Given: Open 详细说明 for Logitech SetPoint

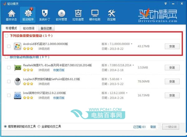Looking at the screenshot, I should point(44,84).
